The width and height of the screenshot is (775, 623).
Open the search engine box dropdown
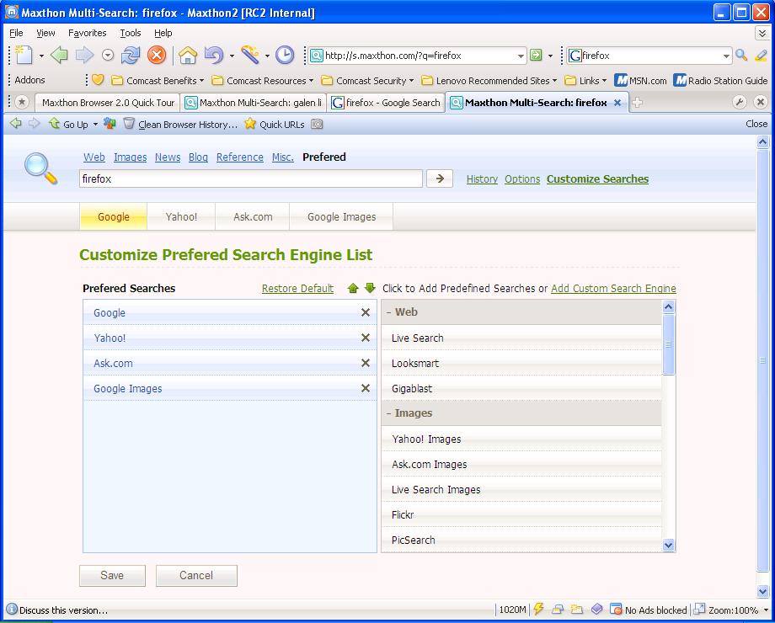click(725, 56)
